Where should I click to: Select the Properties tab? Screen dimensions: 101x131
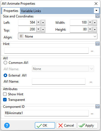[x=11, y=11]
